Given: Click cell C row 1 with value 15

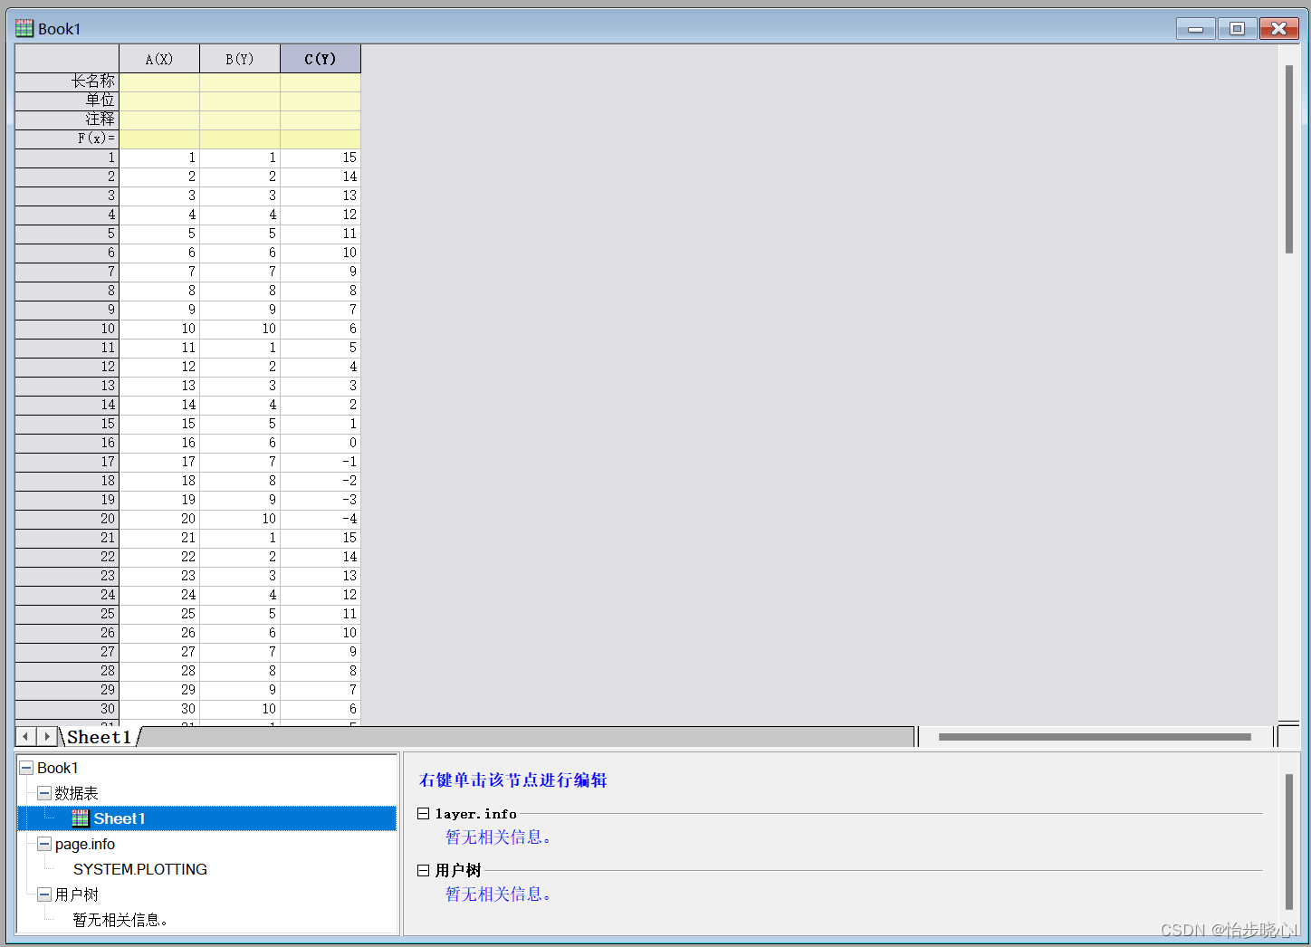Looking at the screenshot, I should 321,158.
